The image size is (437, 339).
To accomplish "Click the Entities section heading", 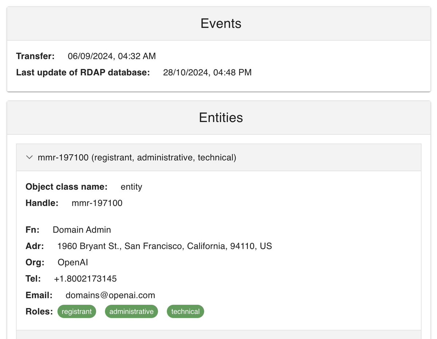I will pyautogui.click(x=221, y=118).
